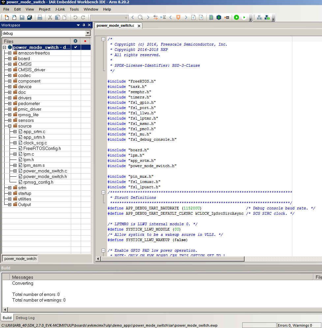
Task: Click the Copy toolbar icon
Action: pyautogui.click(x=57, y=18)
